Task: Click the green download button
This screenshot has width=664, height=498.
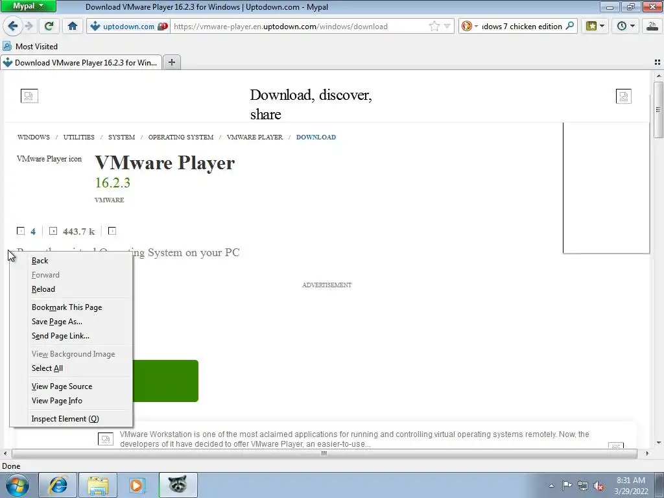Action: (165, 381)
